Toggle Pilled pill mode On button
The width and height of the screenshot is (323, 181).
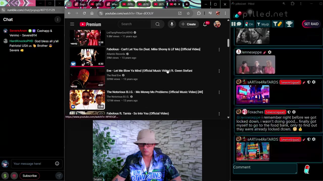[x=249, y=24]
